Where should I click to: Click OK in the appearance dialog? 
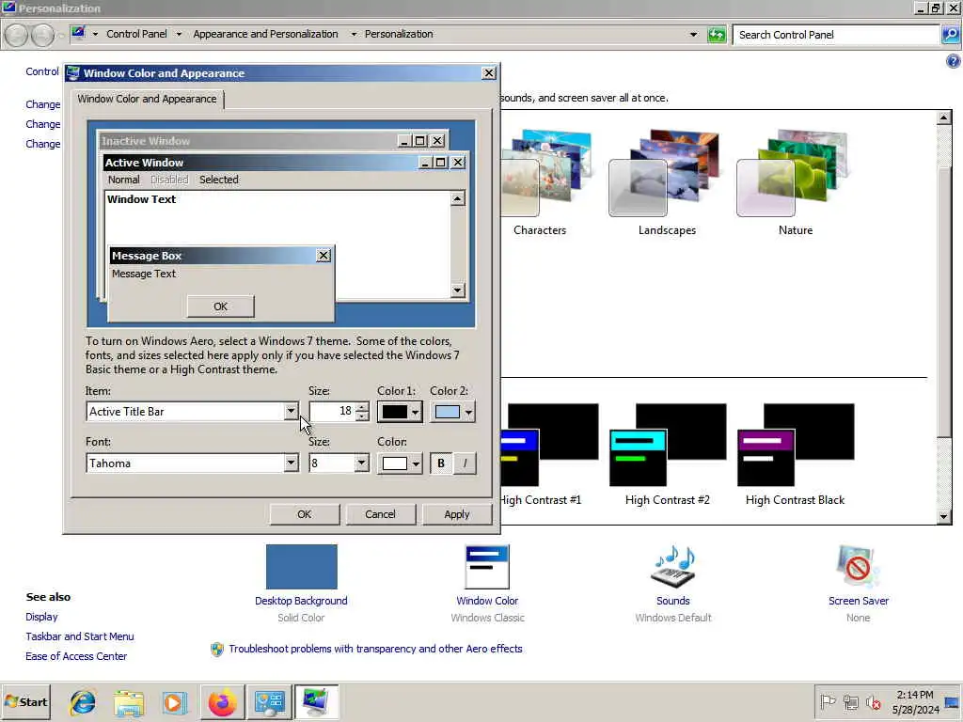304,514
